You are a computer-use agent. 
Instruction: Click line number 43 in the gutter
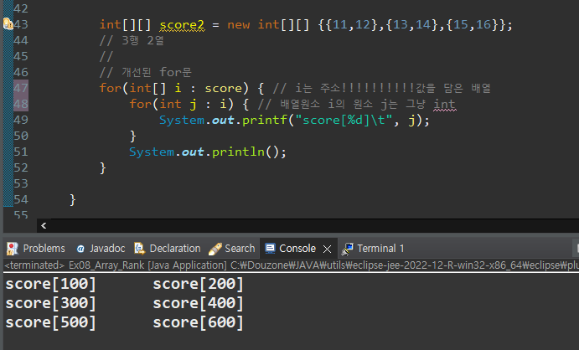[21, 24]
